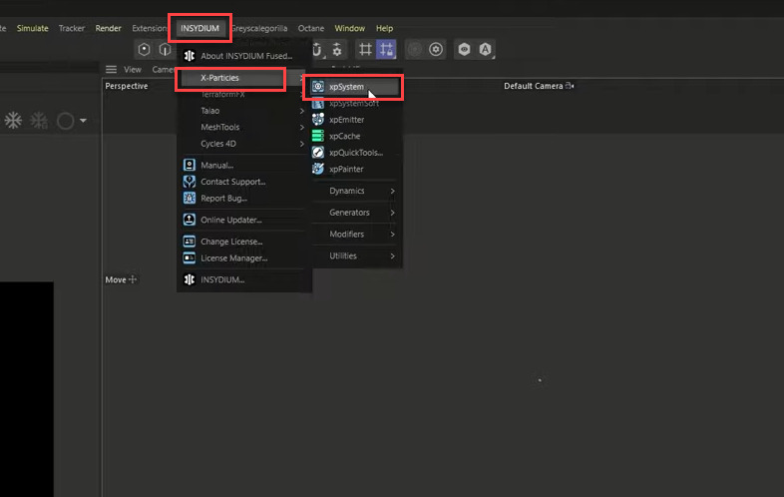The width and height of the screenshot is (784, 497).
Task: Click the Contact Support icon
Action: tap(189, 182)
